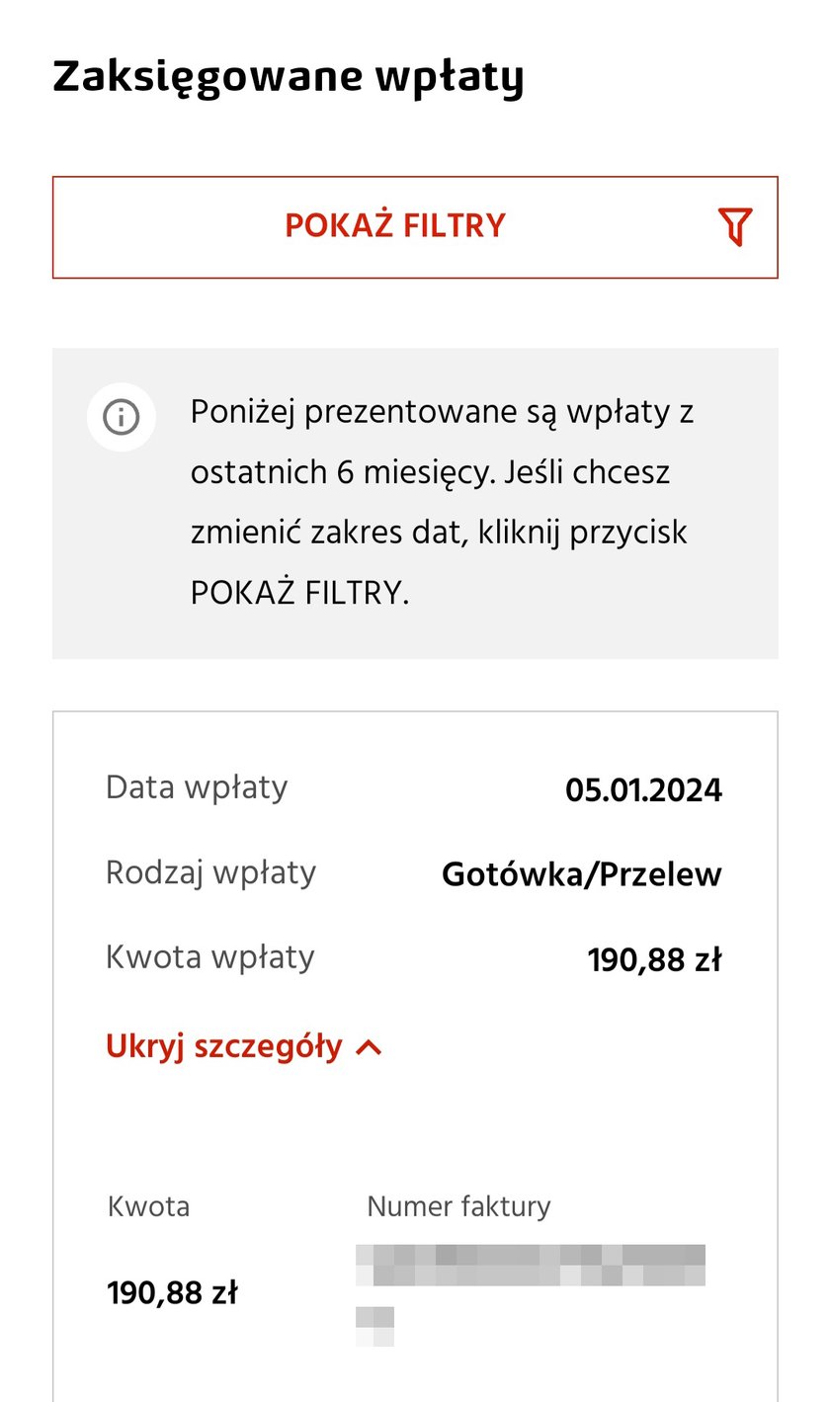Click the chevron beside Ukryj szczegóły
This screenshot has width=830, height=1402.
point(369,1047)
